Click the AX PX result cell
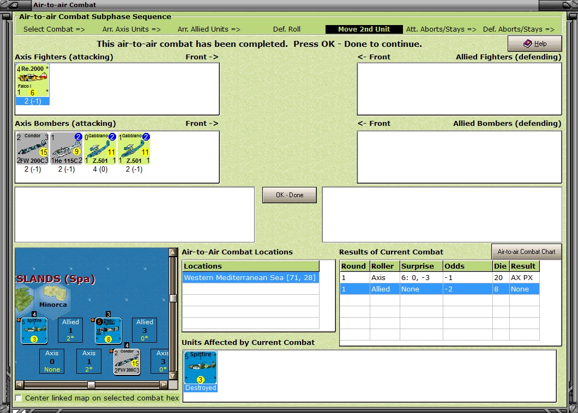The image size is (578, 413). pyautogui.click(x=524, y=277)
